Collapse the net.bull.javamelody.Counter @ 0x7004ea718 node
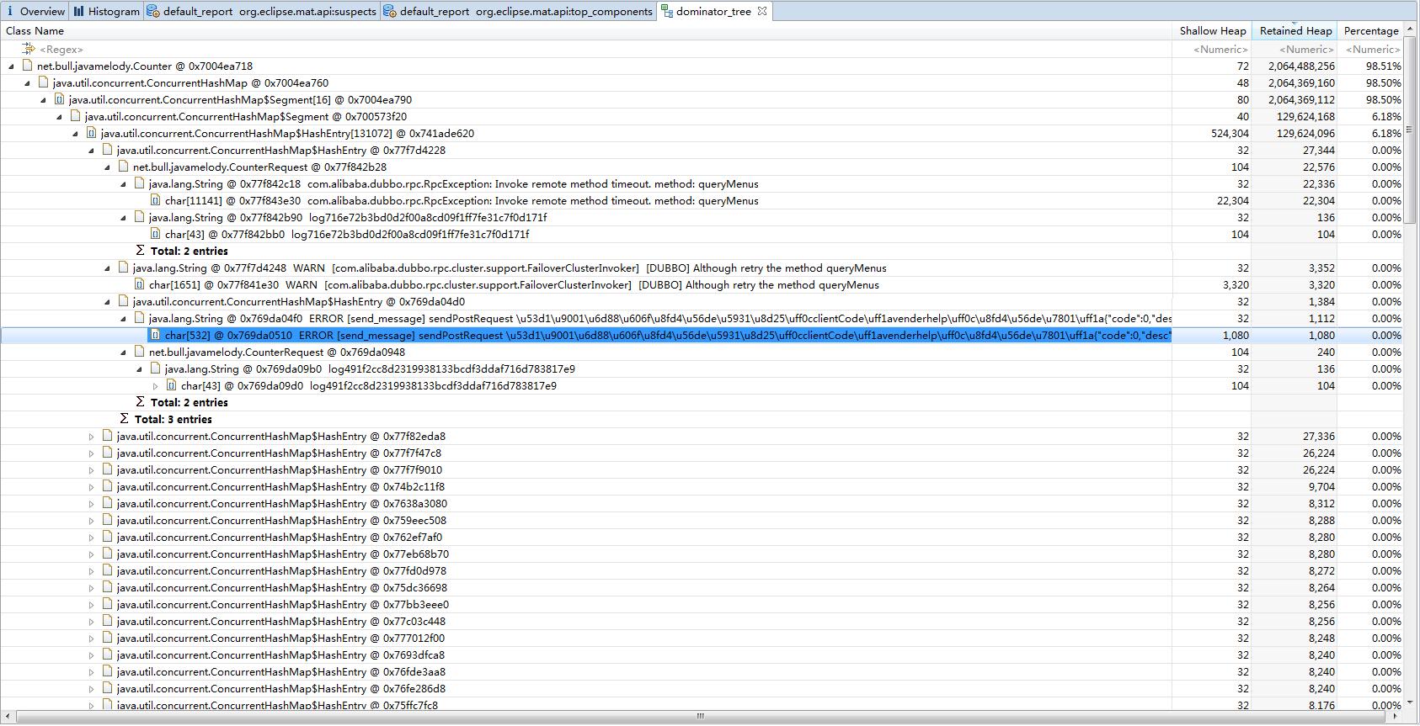Screen dimensions: 1420x726 click(x=12, y=66)
